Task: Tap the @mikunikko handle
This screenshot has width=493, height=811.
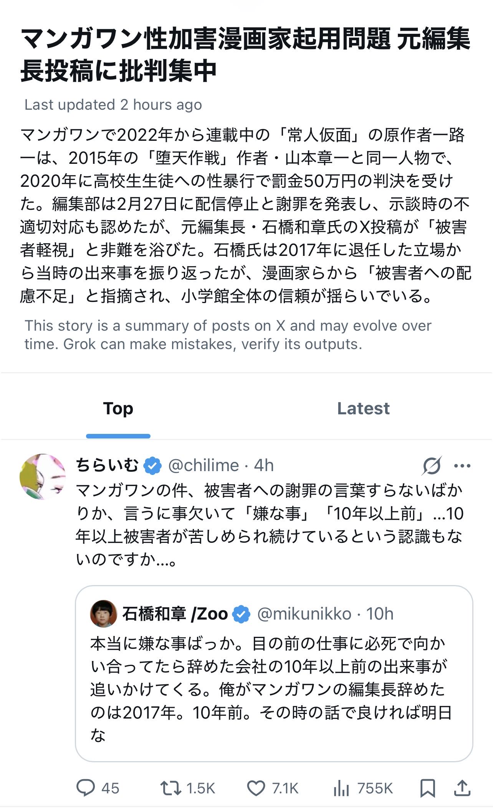Action: point(304,614)
